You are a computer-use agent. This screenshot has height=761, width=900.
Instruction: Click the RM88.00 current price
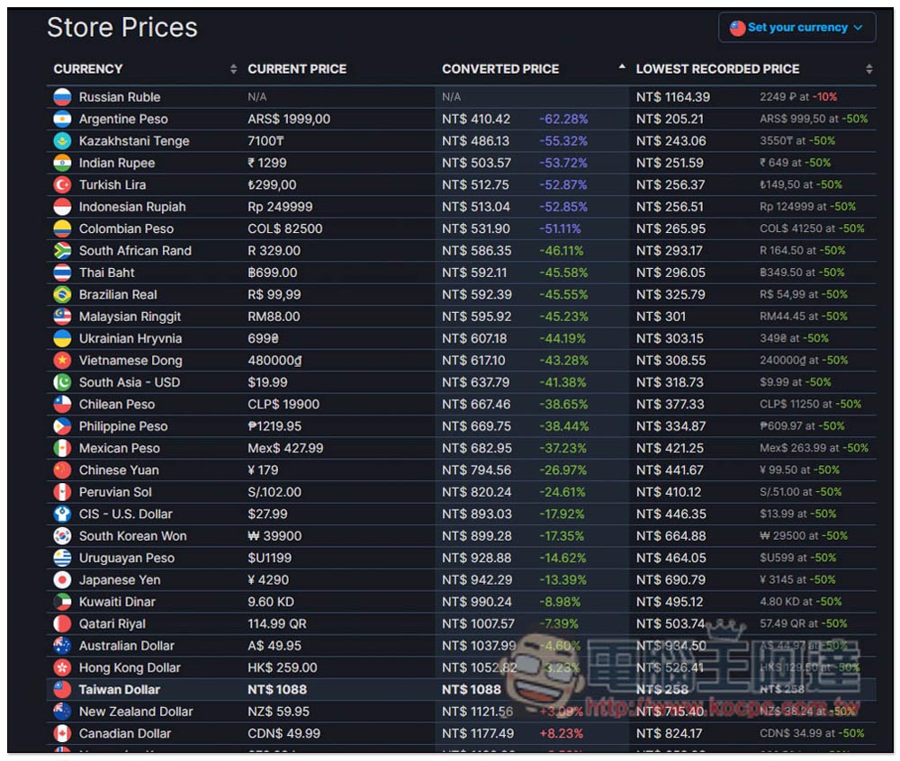pyautogui.click(x=274, y=316)
